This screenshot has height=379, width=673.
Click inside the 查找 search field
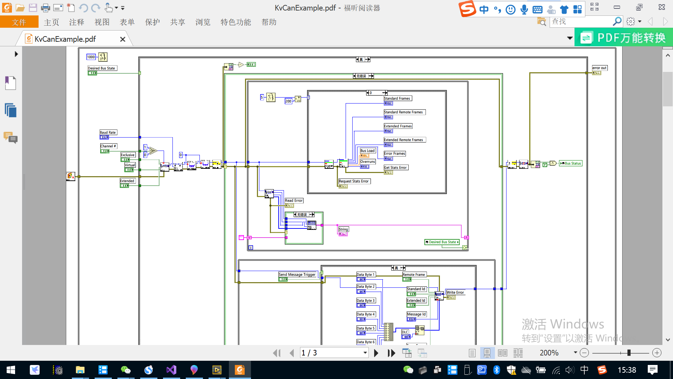point(582,21)
